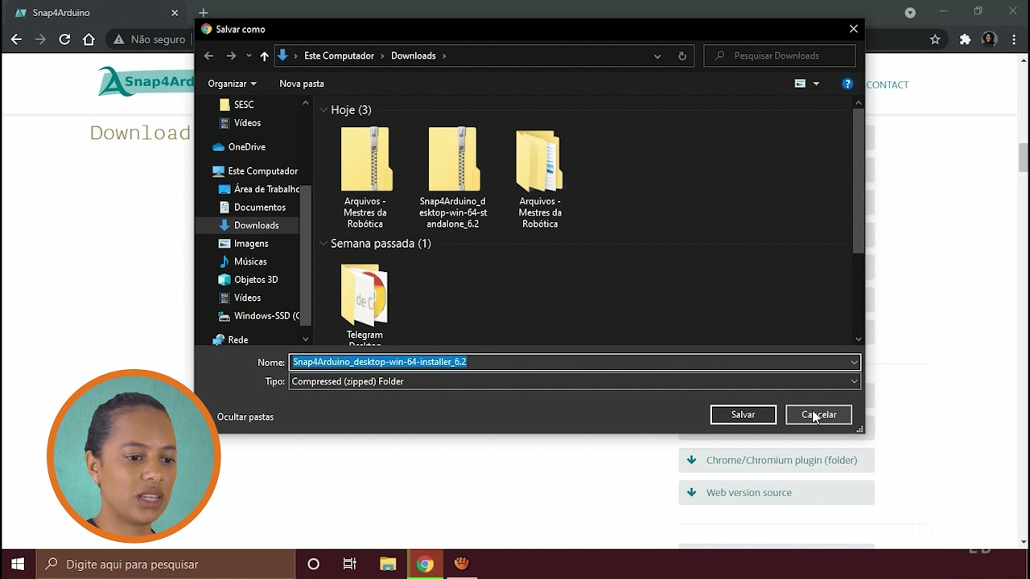Open Chrome profile avatar
Viewport: 1030px width, 579px height.
coord(990,39)
